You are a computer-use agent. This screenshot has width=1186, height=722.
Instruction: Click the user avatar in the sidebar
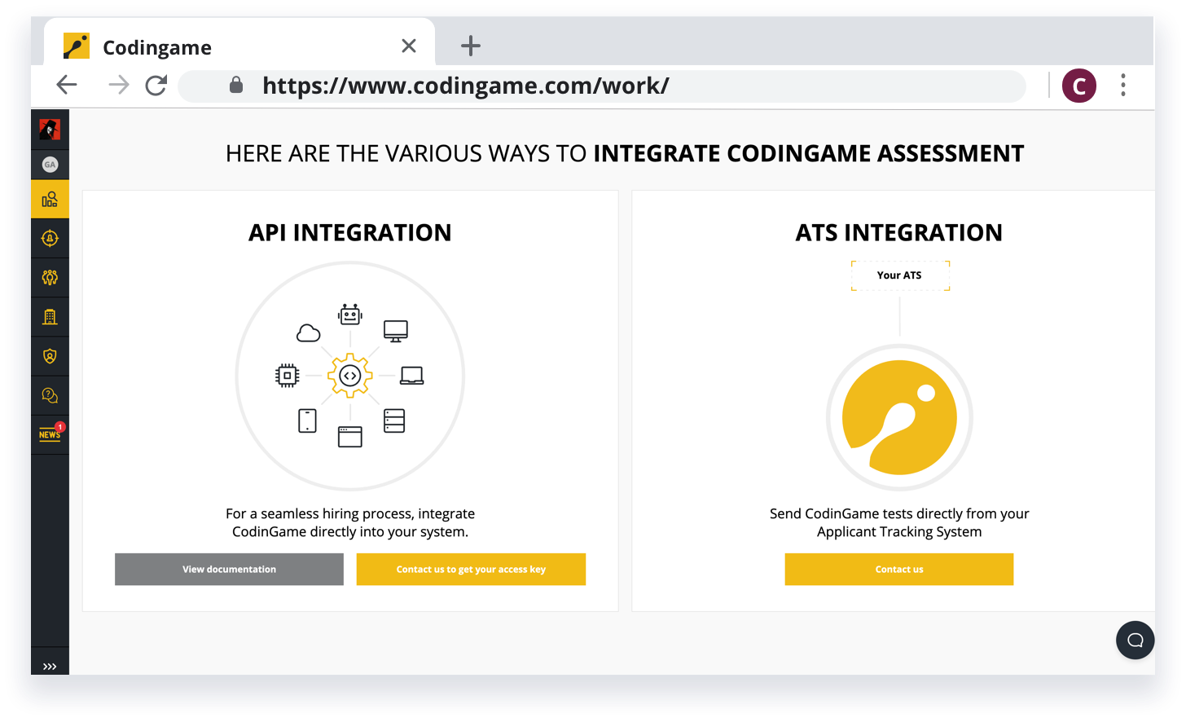(50, 129)
